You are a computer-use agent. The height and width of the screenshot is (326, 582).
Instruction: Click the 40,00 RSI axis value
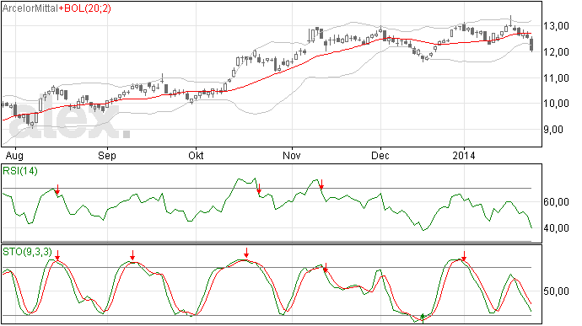click(x=556, y=228)
